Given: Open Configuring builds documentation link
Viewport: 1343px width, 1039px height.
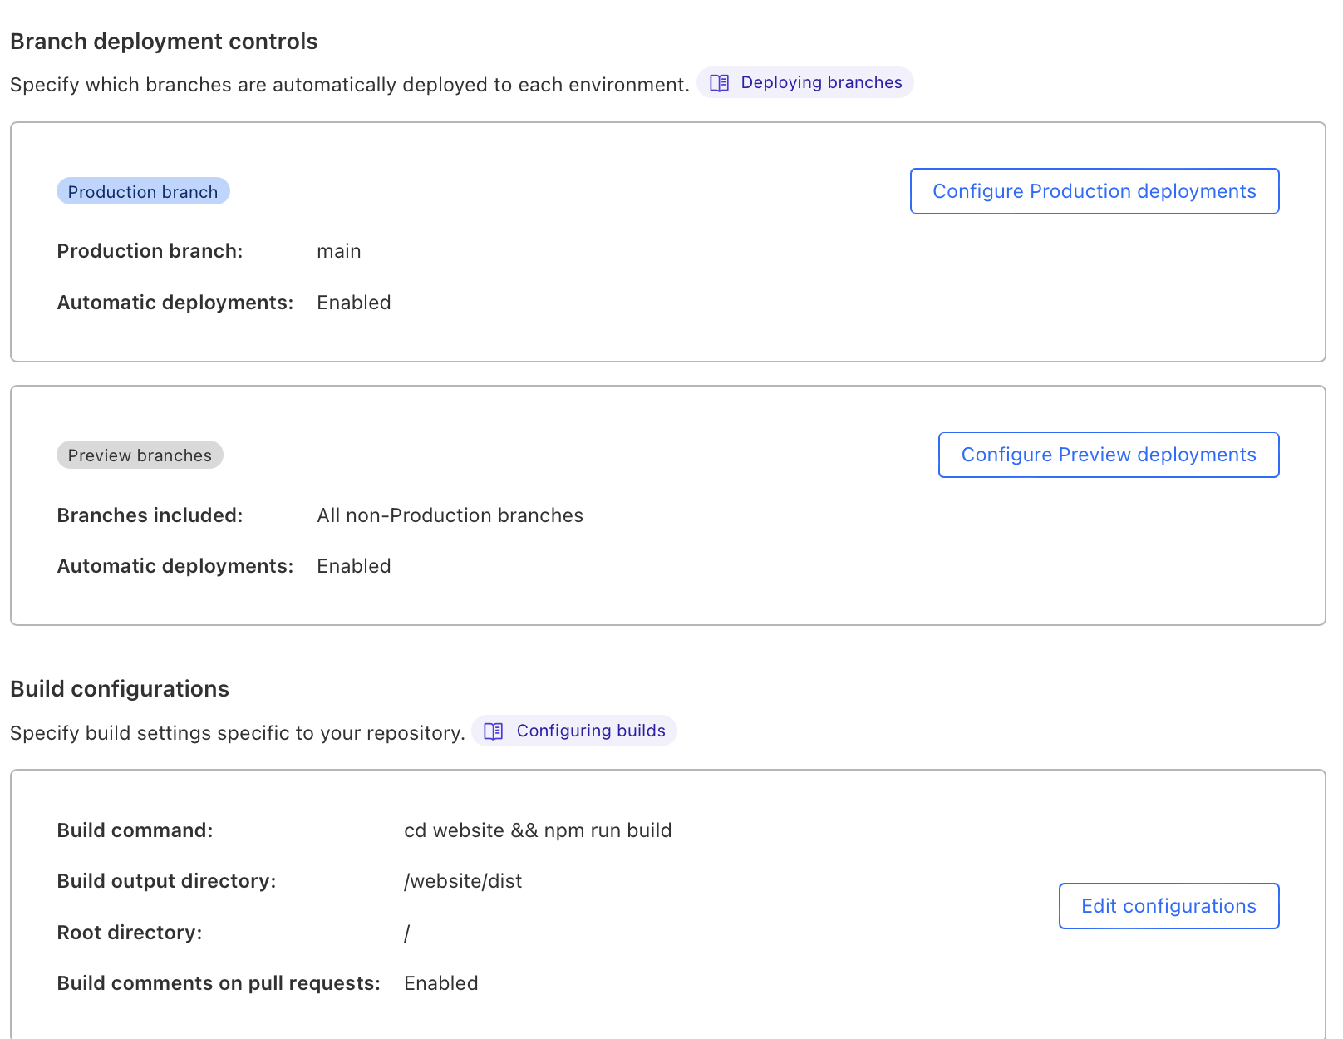Looking at the screenshot, I should 590,731.
